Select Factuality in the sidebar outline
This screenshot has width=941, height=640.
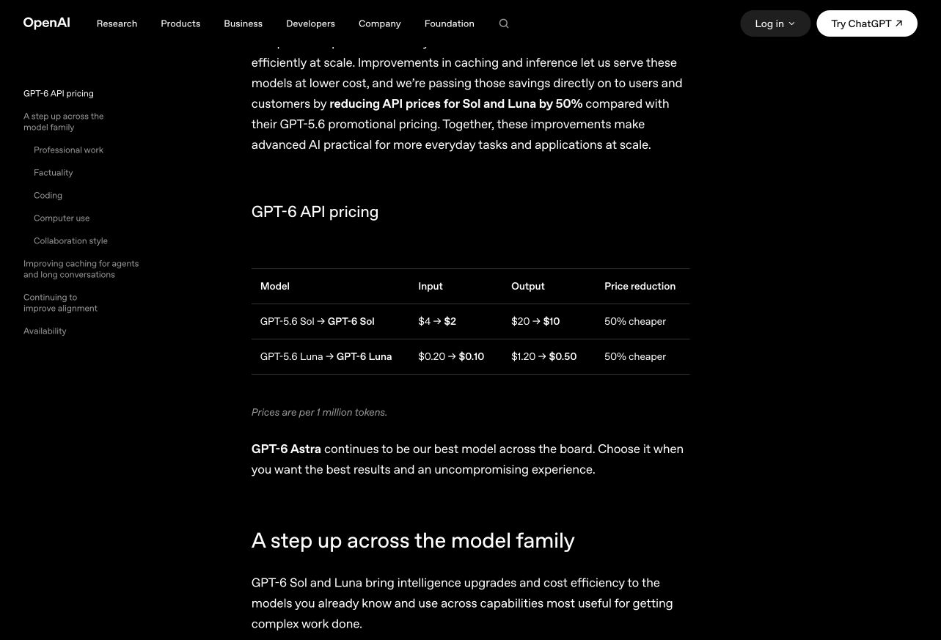point(53,172)
